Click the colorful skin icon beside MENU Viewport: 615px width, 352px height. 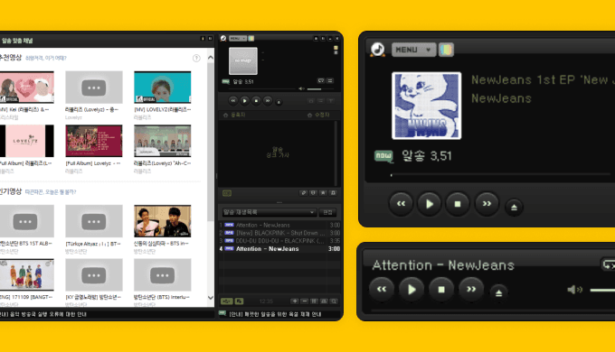(446, 50)
